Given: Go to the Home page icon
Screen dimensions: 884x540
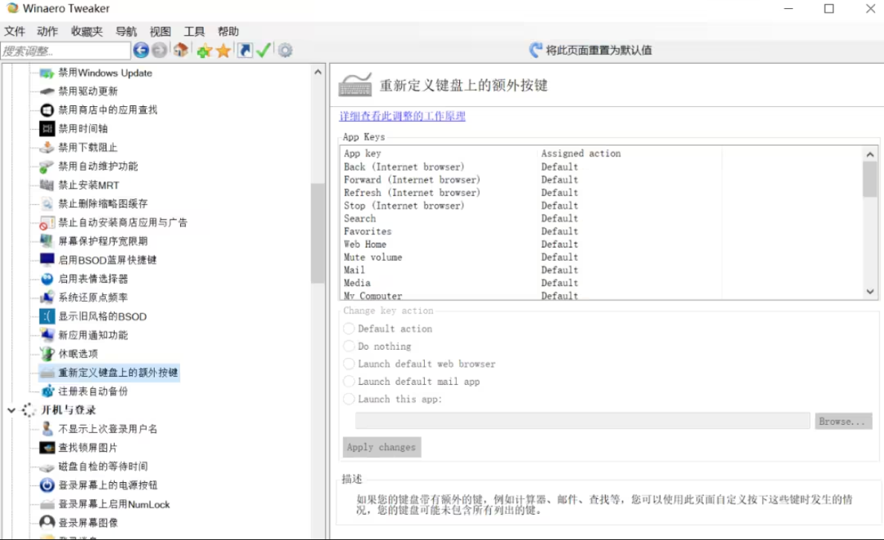Looking at the screenshot, I should (180, 51).
